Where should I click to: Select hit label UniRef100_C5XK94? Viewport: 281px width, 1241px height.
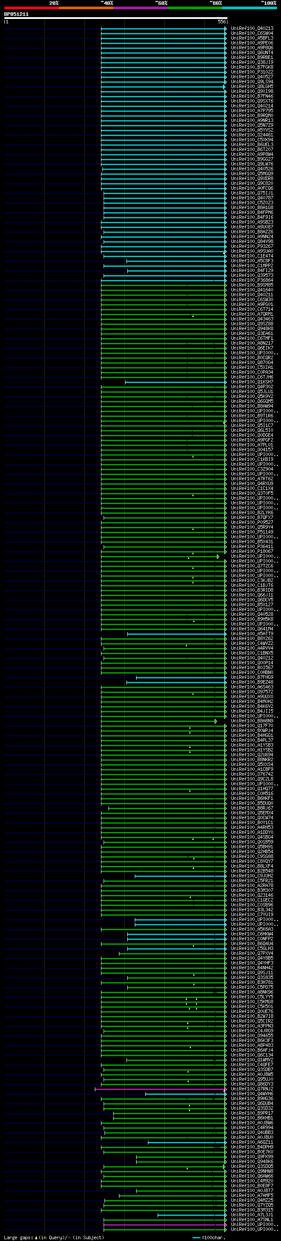[252, 140]
